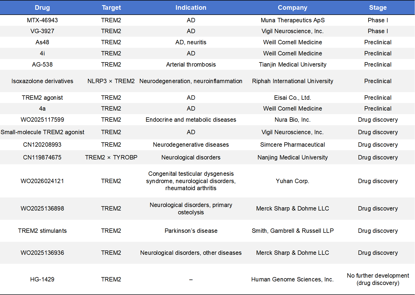The image size is (415, 295).
Task: Click the TREM2 × TYROBP target cell
Action: click(x=111, y=158)
